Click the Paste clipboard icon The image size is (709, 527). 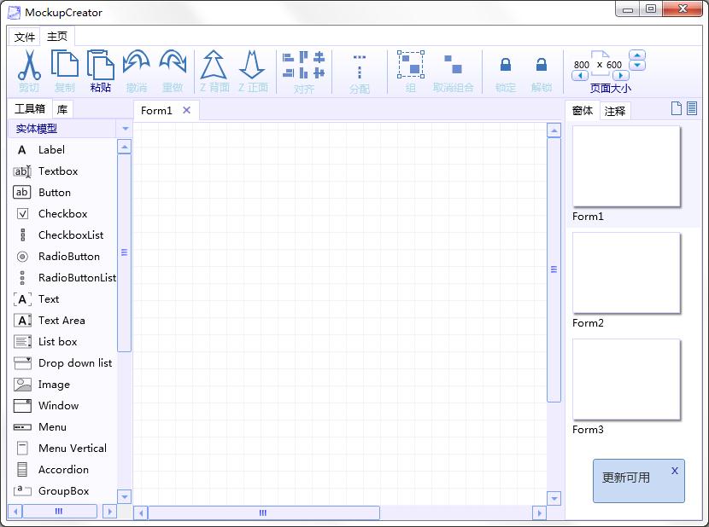(100, 66)
